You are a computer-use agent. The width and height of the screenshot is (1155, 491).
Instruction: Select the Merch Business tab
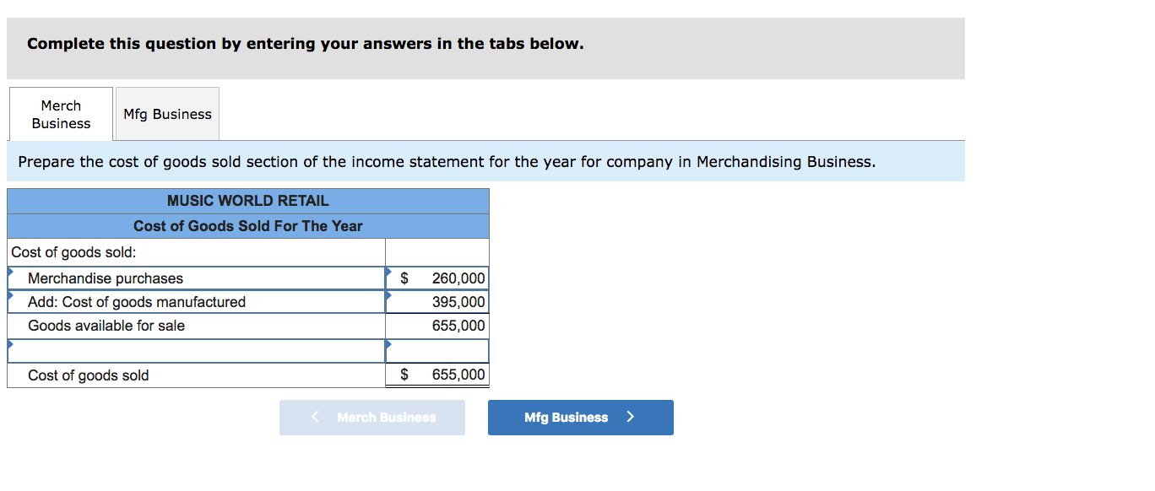[60, 113]
